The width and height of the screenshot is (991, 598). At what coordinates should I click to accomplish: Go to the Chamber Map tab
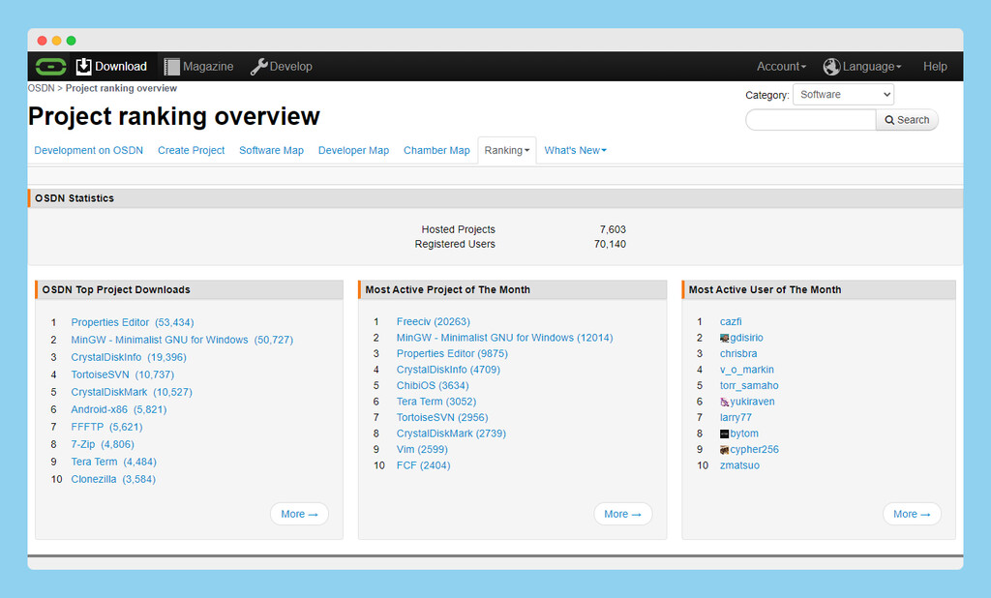[436, 151]
